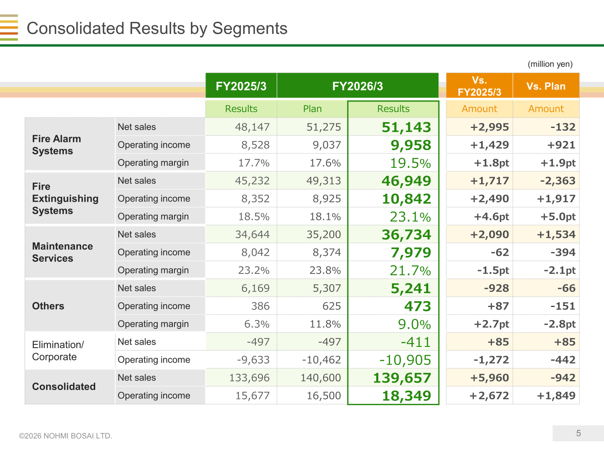Click the -1.5pt margin change

[493, 270]
